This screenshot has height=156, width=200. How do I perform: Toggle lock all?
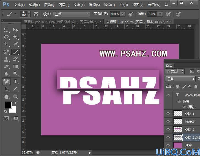pos(196,87)
